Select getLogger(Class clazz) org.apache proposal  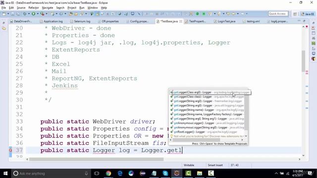[x=207, y=97]
